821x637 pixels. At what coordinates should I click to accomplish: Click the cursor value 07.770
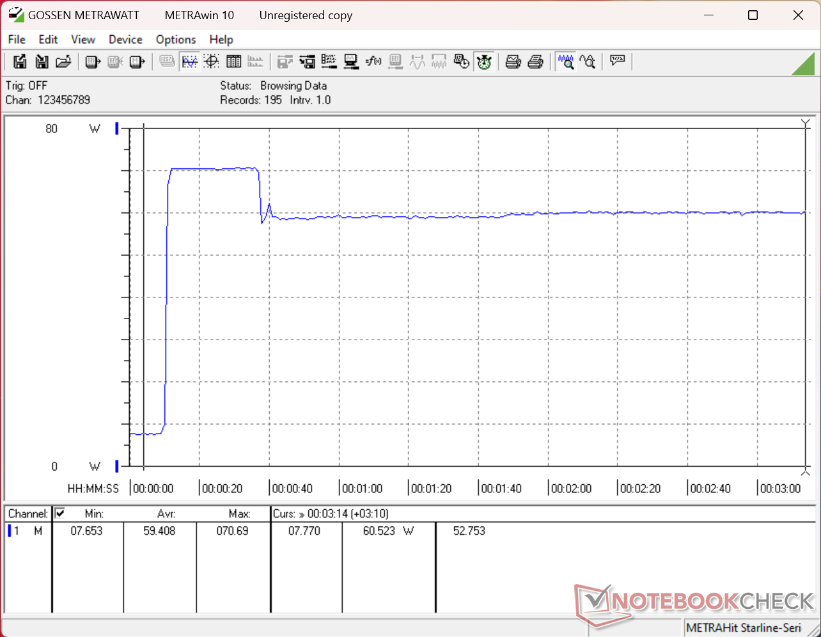point(304,531)
